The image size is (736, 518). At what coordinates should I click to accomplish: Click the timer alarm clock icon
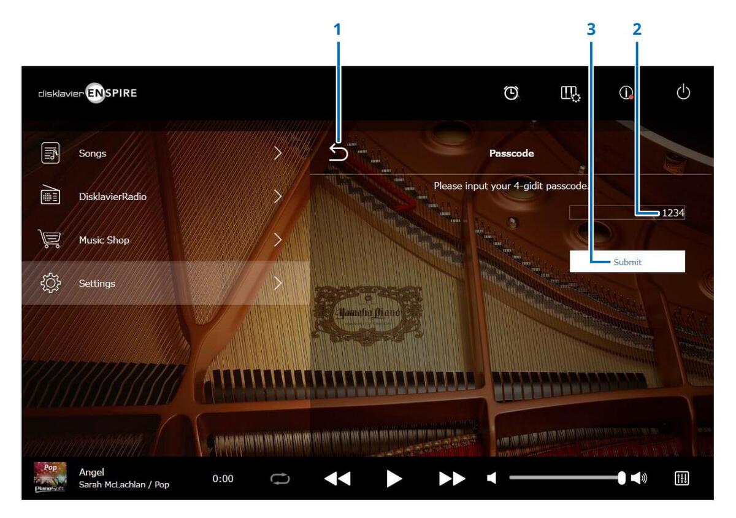[x=511, y=93]
